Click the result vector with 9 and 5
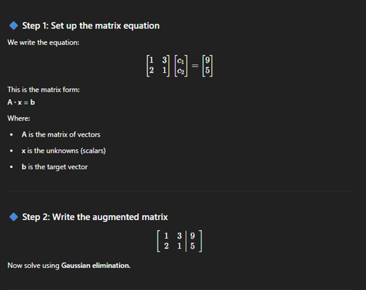 (x=207, y=66)
